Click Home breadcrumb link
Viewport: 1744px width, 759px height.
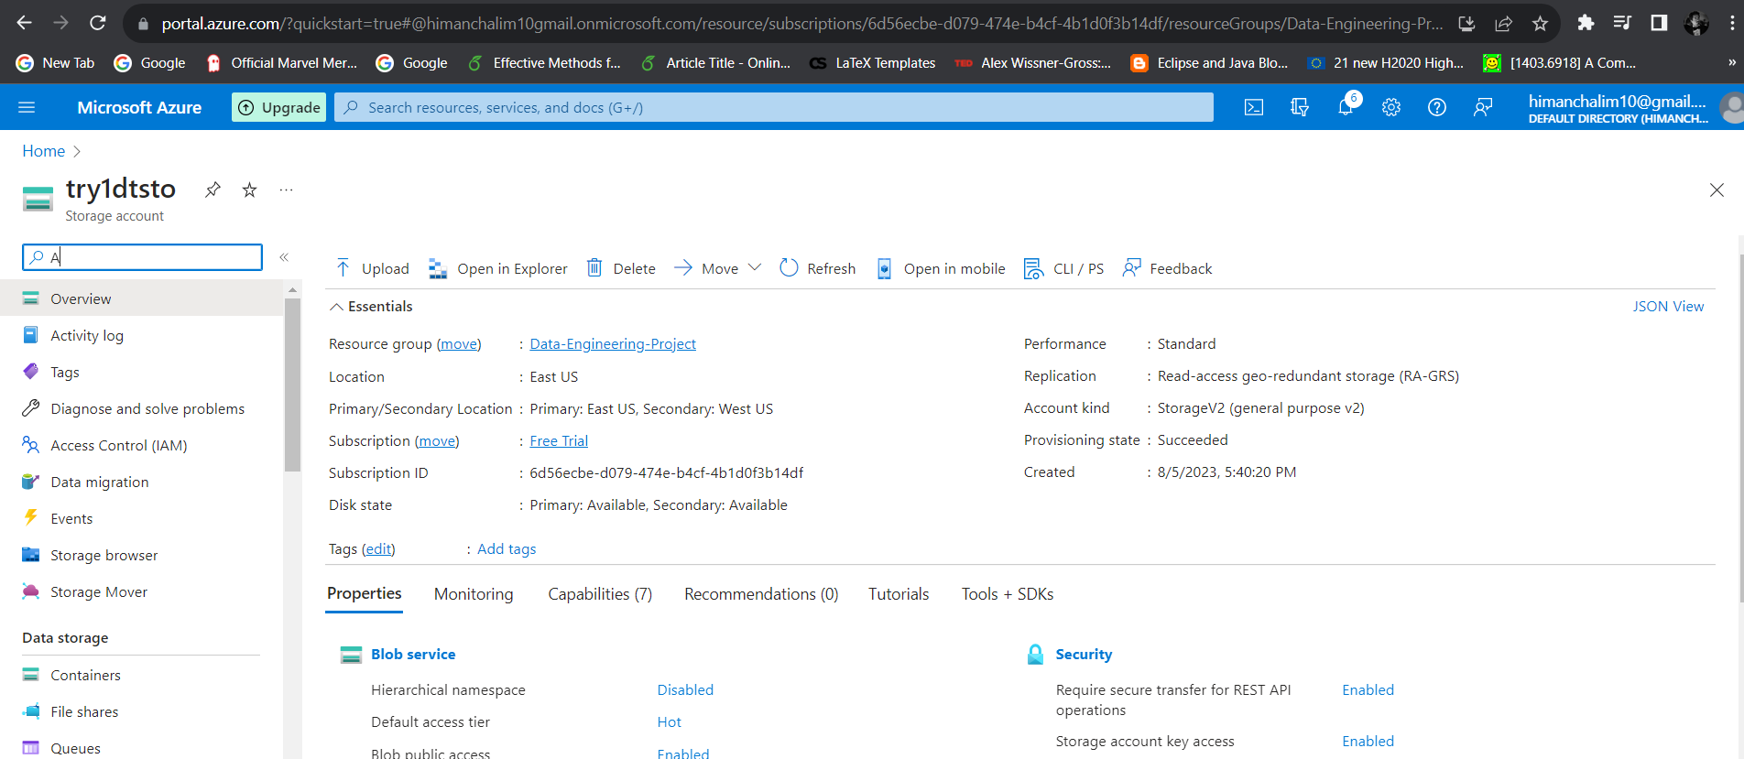[43, 151]
